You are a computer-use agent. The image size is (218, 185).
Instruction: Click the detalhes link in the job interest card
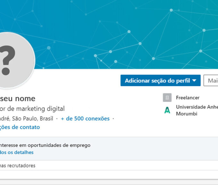(17, 152)
